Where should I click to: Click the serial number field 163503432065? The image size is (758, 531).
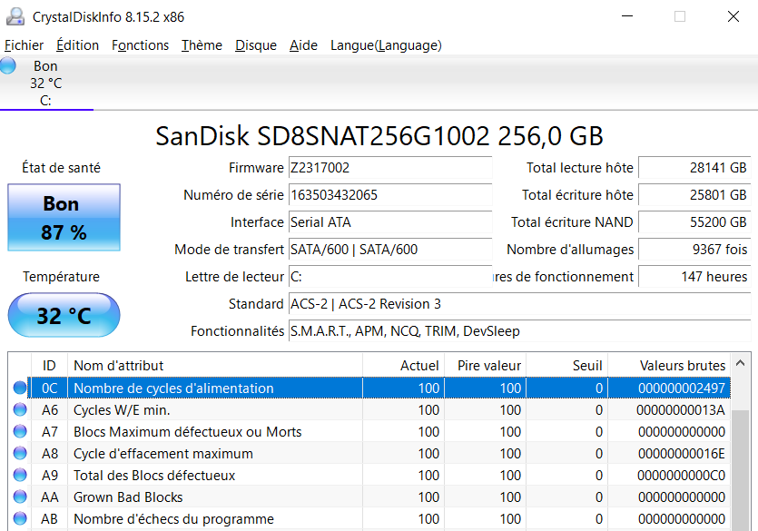pyautogui.click(x=390, y=195)
